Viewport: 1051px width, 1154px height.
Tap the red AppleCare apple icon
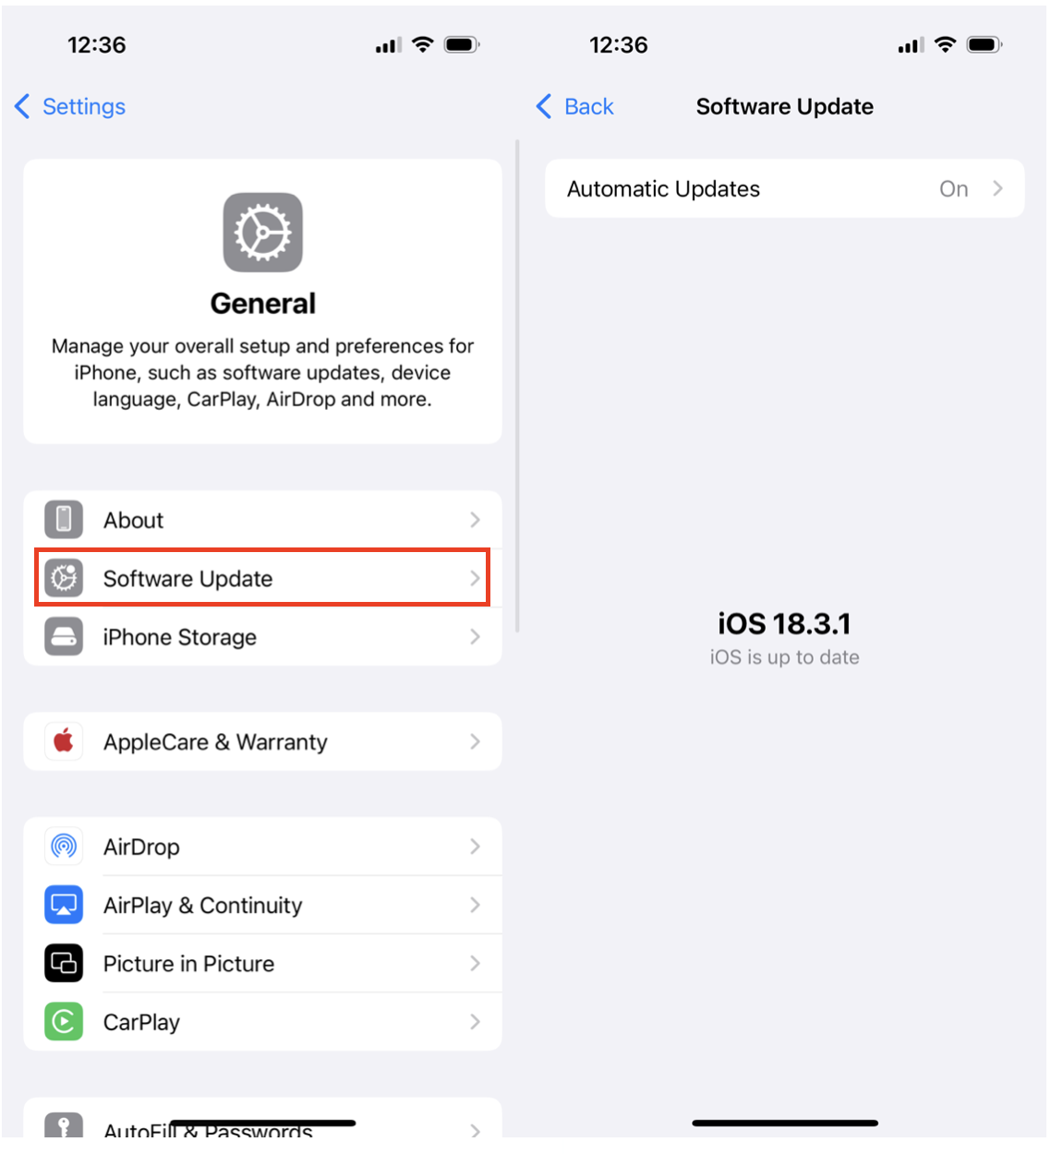coord(64,741)
